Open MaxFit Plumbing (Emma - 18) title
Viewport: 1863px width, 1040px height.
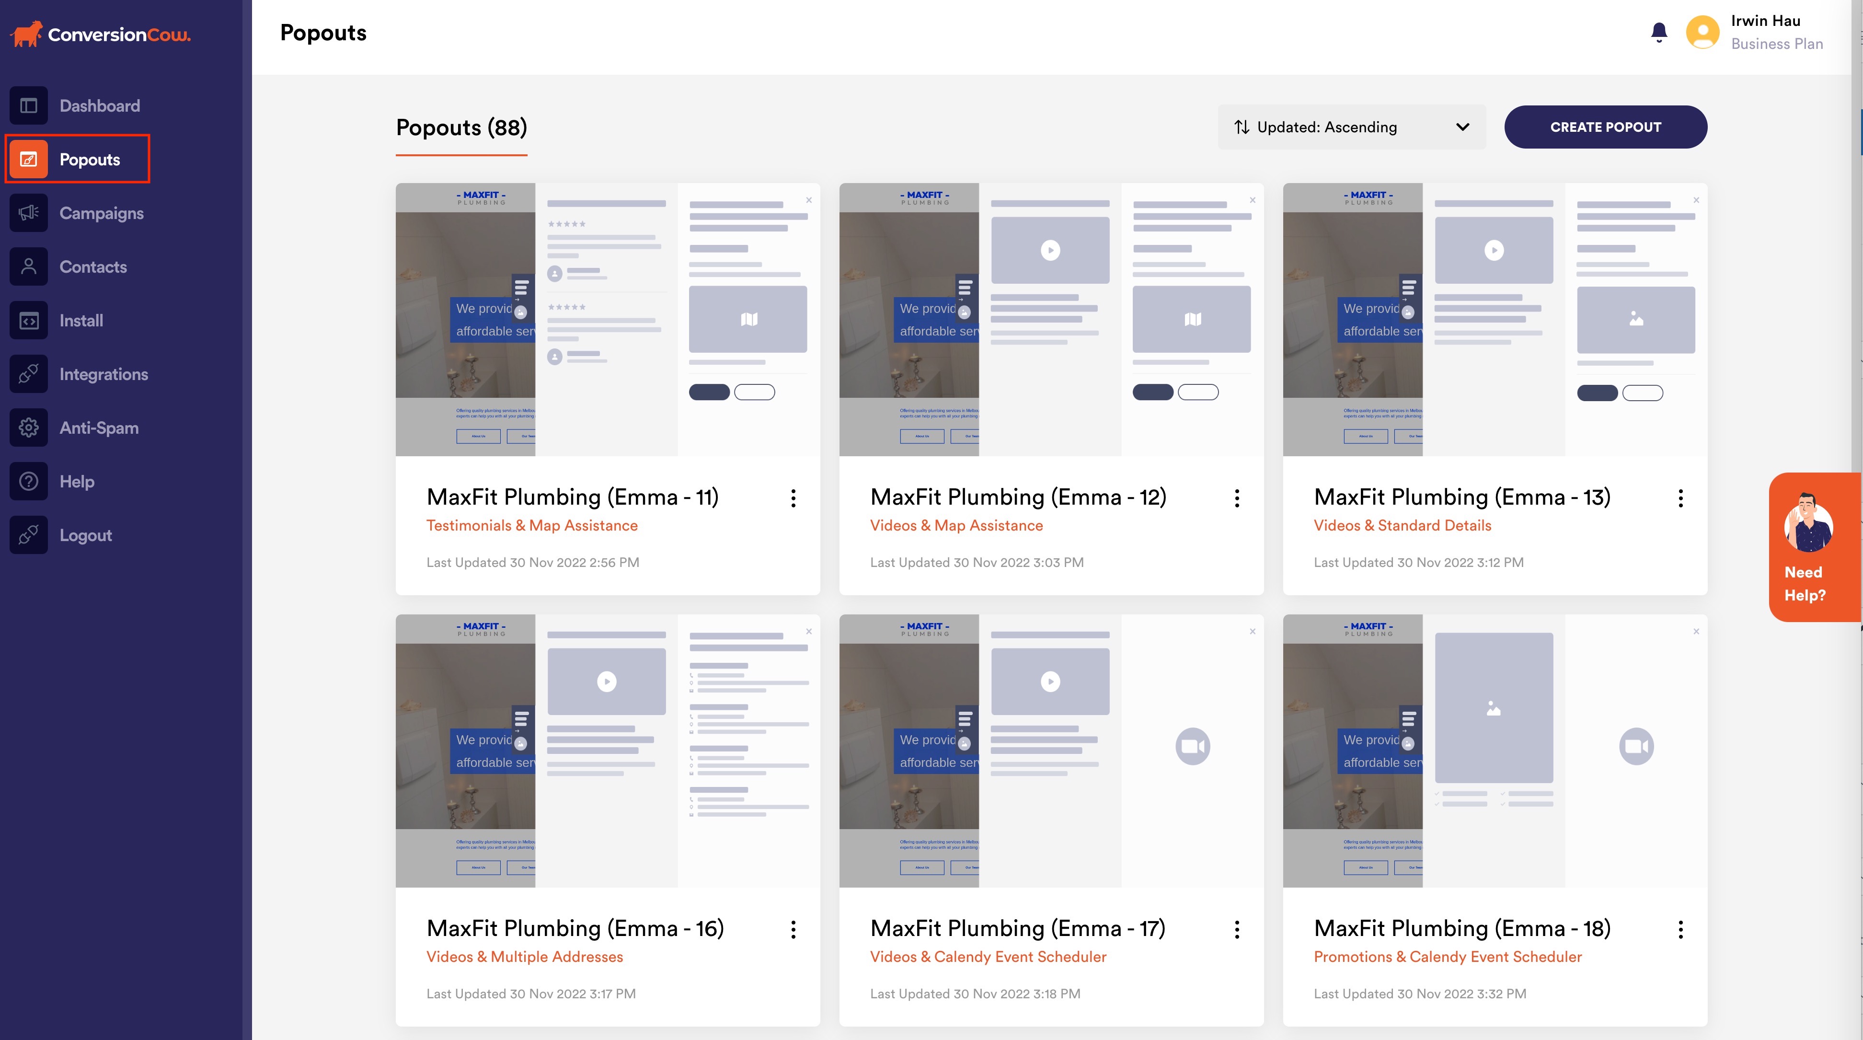click(1462, 928)
